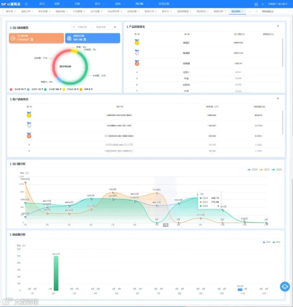Viewport: 293px width, 307px height.
Task: Switch to the 数据分析 tab
Action: coord(218,11)
